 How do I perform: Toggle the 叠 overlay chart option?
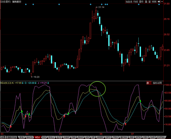click(x=146, y=2)
